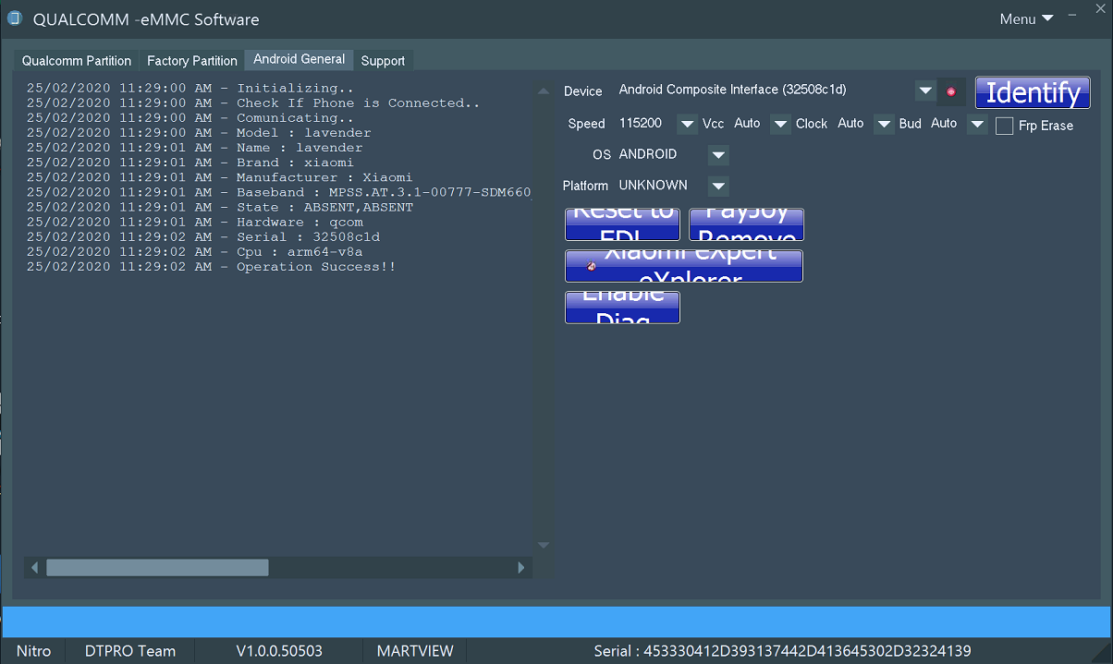Click the log's scroll left arrow

pos(35,568)
